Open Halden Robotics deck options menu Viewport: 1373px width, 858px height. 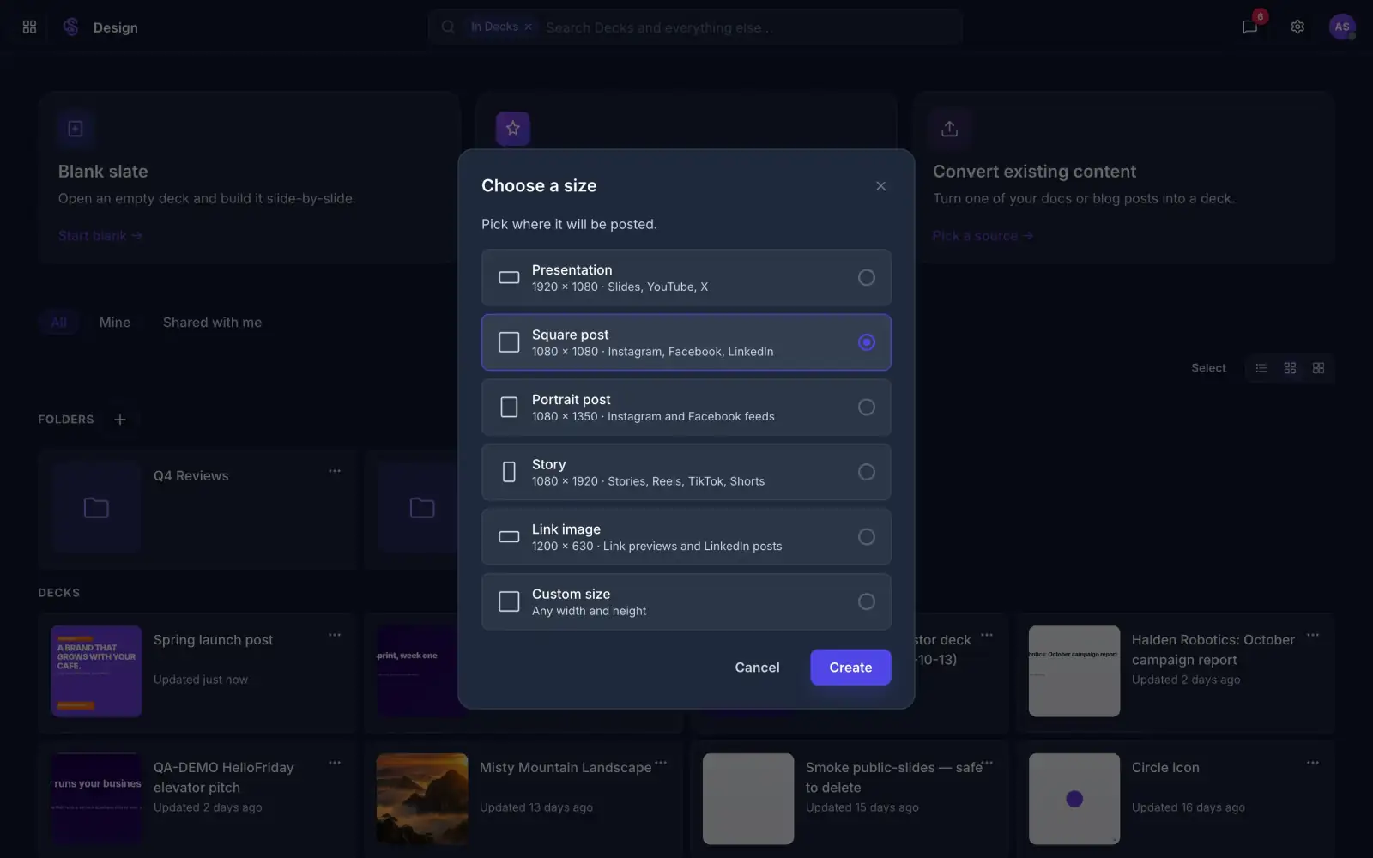click(x=1313, y=635)
